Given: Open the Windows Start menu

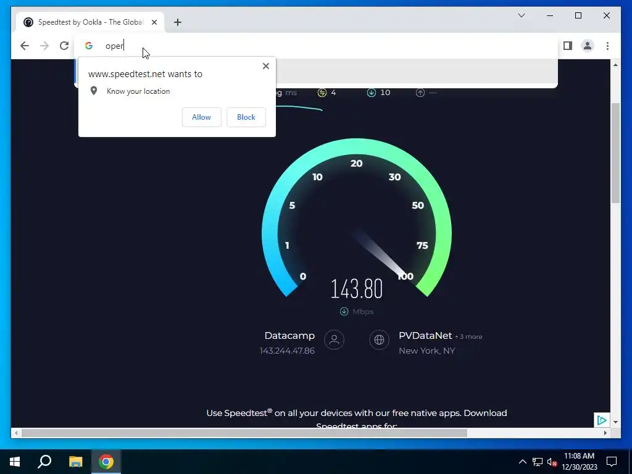Looking at the screenshot, I should [15, 462].
